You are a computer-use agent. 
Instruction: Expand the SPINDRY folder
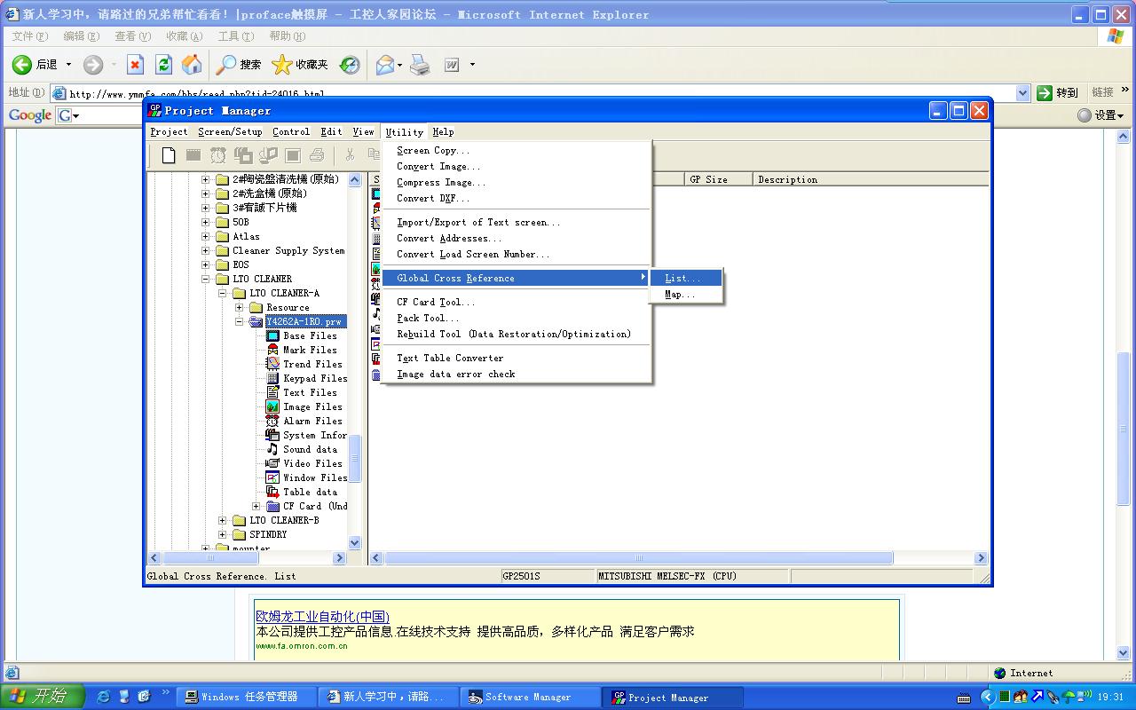click(223, 534)
